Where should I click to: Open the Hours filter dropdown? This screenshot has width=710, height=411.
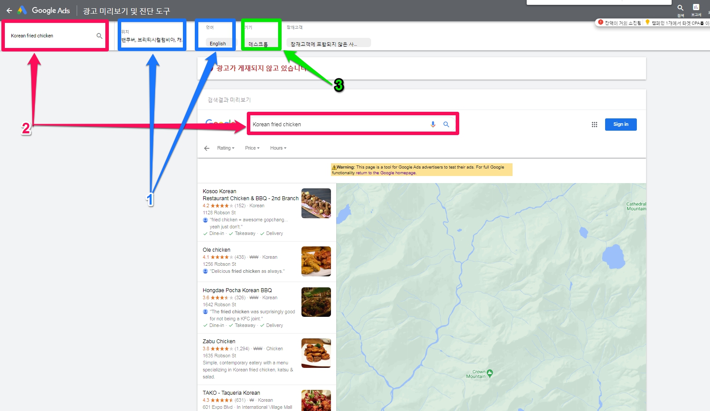278,148
